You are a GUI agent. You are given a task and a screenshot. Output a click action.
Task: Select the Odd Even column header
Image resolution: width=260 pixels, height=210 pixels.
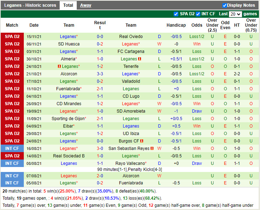(x=225, y=25)
